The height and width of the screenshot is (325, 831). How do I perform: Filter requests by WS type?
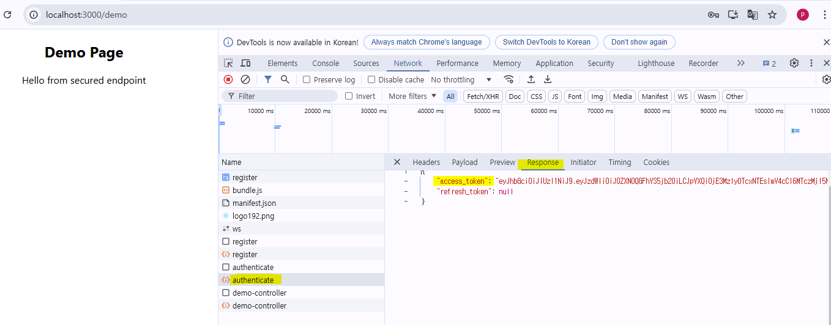click(x=683, y=96)
